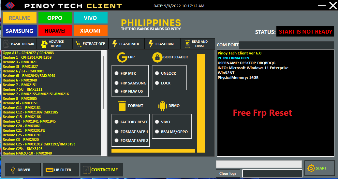Choose FRP NEW OS radio button
Screen dimensions: 338x179
(116, 91)
